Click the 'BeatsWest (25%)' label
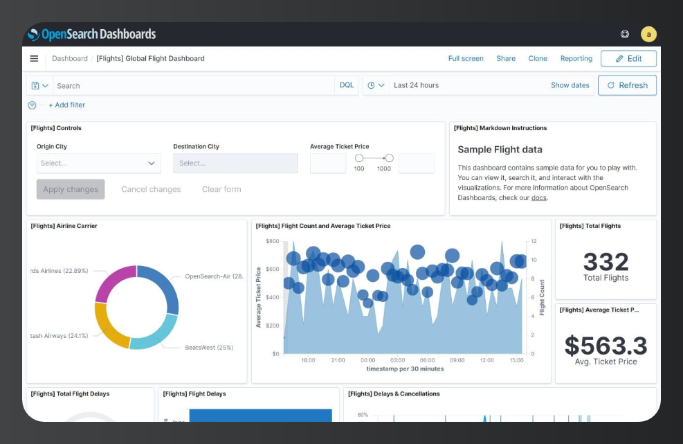683x444 pixels. pyautogui.click(x=209, y=348)
